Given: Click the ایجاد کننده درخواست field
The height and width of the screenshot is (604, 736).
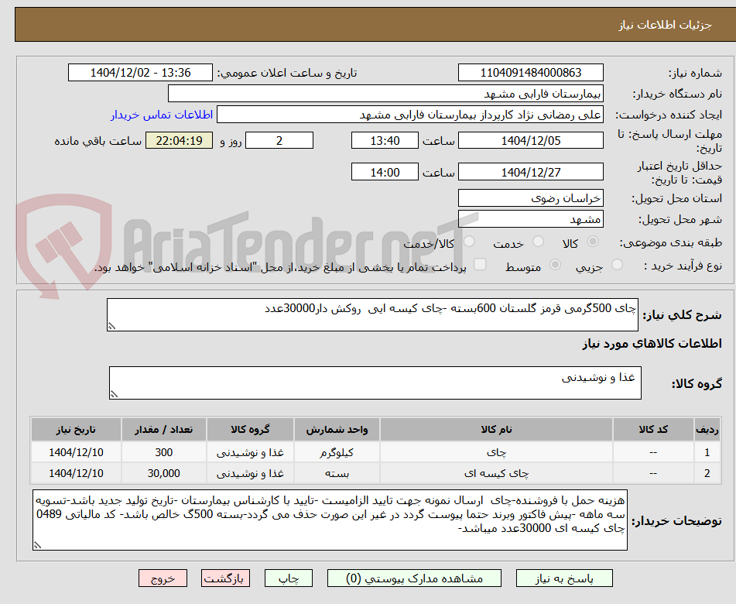Looking at the screenshot, I should (409, 115).
